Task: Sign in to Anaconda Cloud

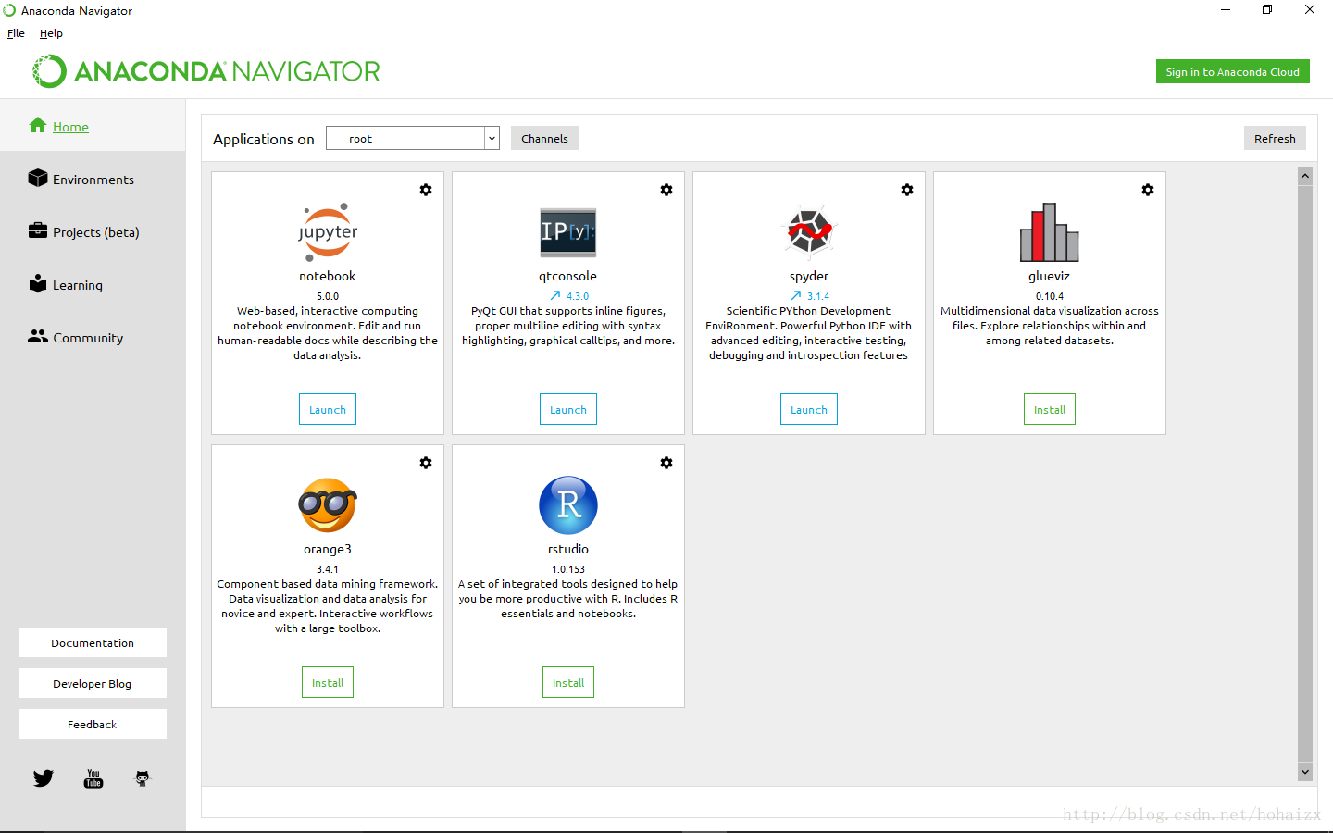Action: click(x=1233, y=71)
